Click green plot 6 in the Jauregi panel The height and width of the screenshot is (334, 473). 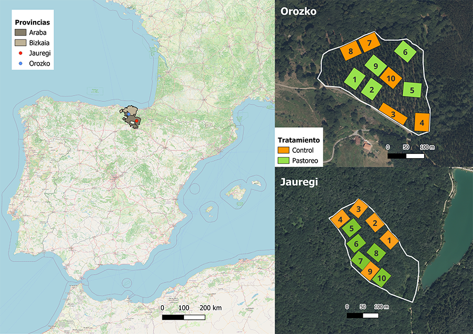point(356,244)
